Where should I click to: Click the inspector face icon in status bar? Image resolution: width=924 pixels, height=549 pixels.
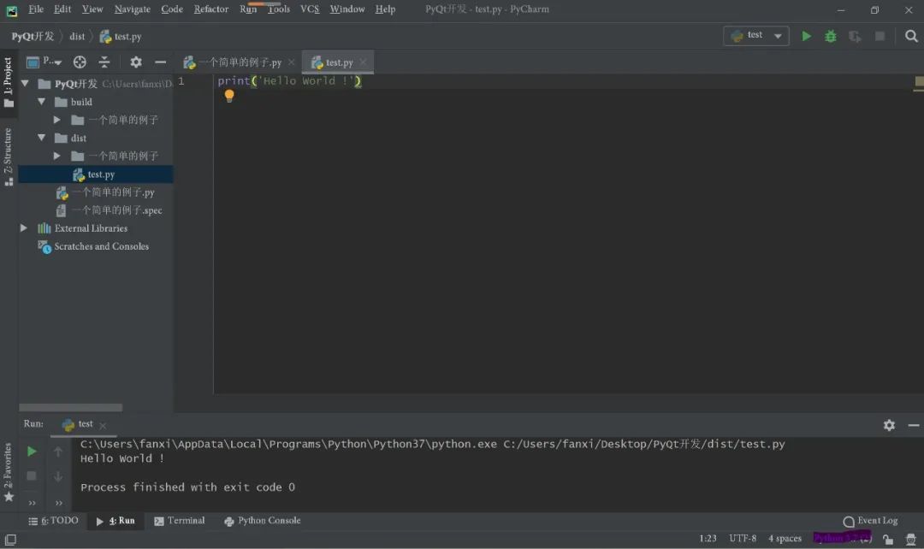911,539
